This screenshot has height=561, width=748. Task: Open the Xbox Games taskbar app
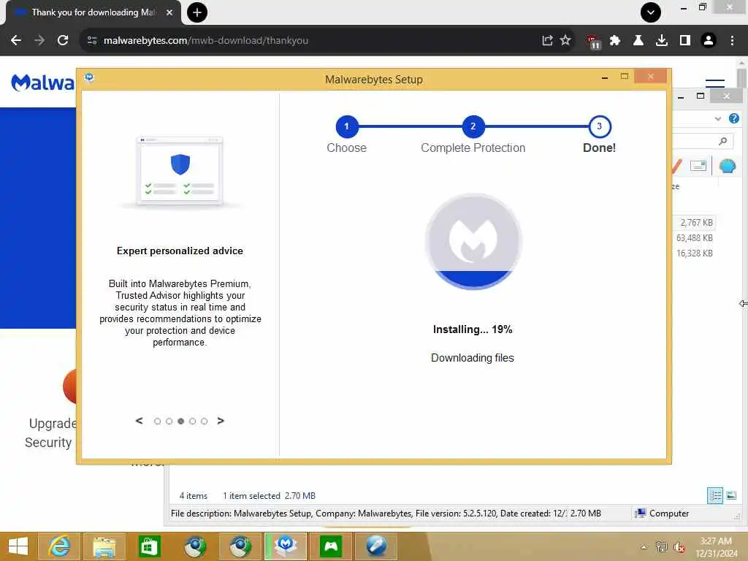click(331, 546)
